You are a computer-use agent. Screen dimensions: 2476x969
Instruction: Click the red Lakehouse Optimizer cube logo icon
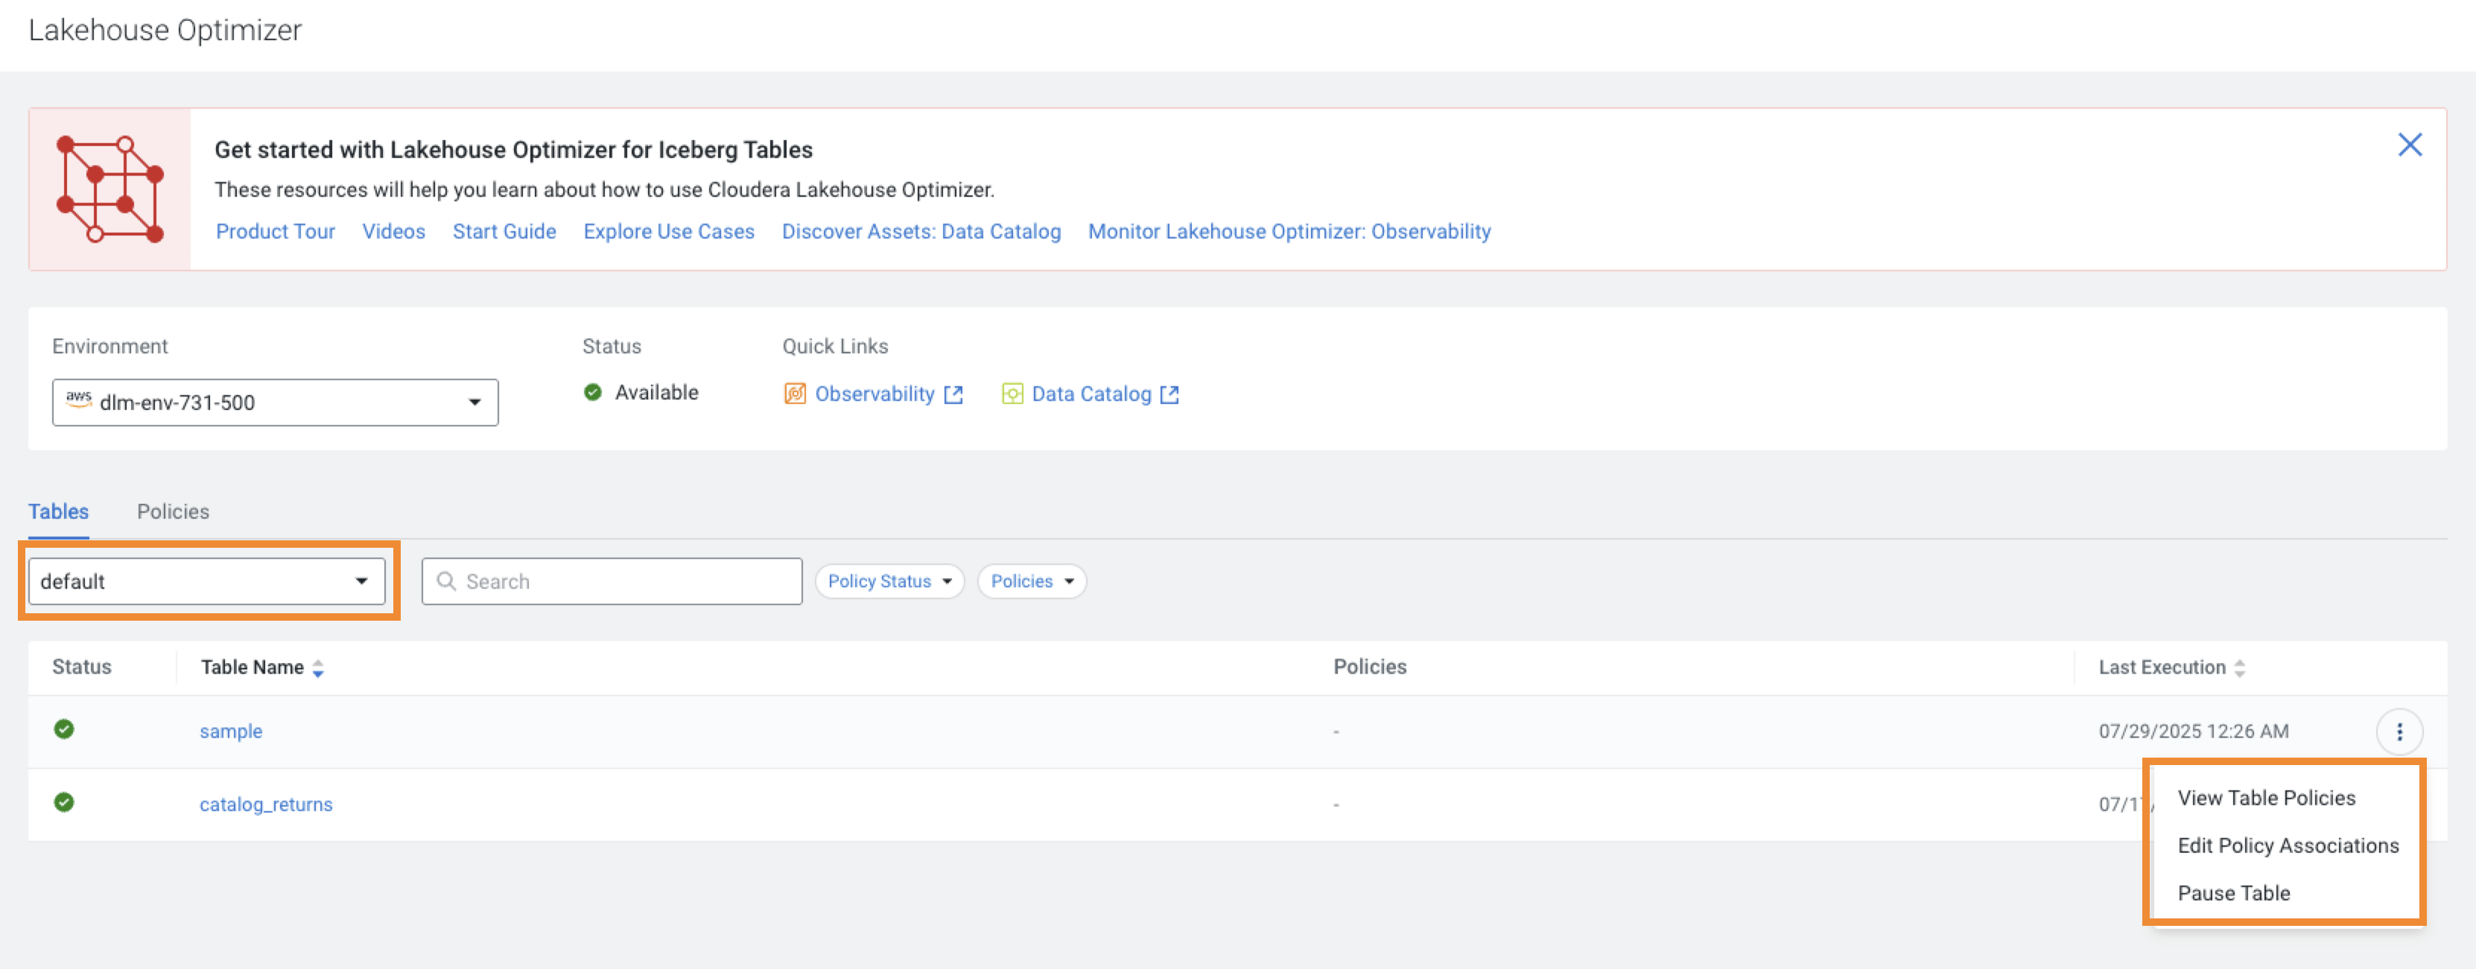point(109,188)
